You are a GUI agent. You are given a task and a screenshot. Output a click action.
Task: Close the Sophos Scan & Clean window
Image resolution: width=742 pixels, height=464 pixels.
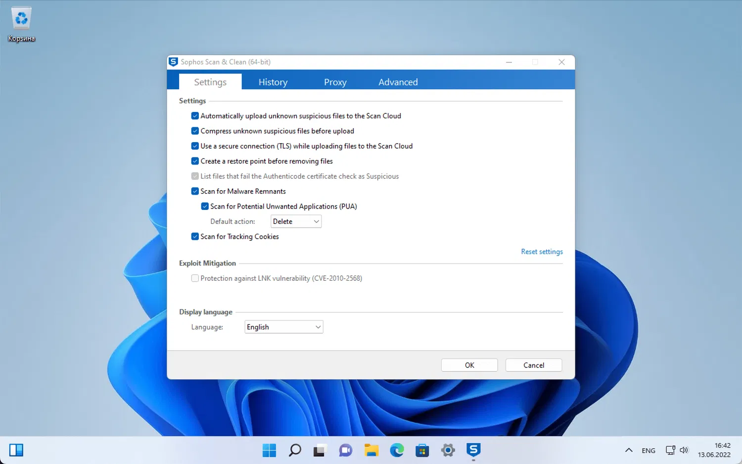tap(561, 62)
